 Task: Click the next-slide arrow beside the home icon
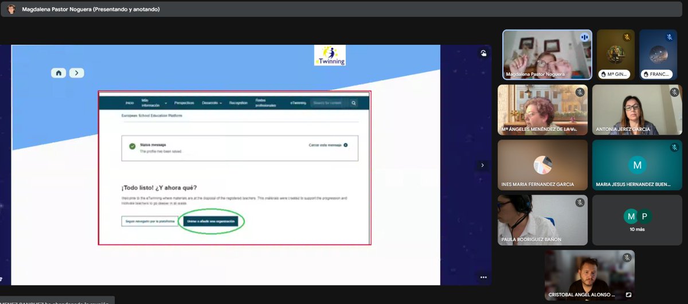click(77, 73)
